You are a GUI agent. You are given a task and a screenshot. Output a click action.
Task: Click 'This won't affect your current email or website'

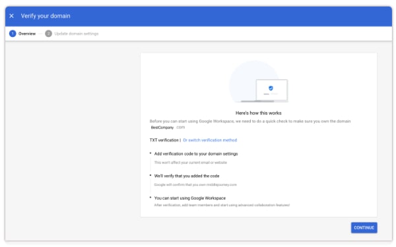(191, 163)
